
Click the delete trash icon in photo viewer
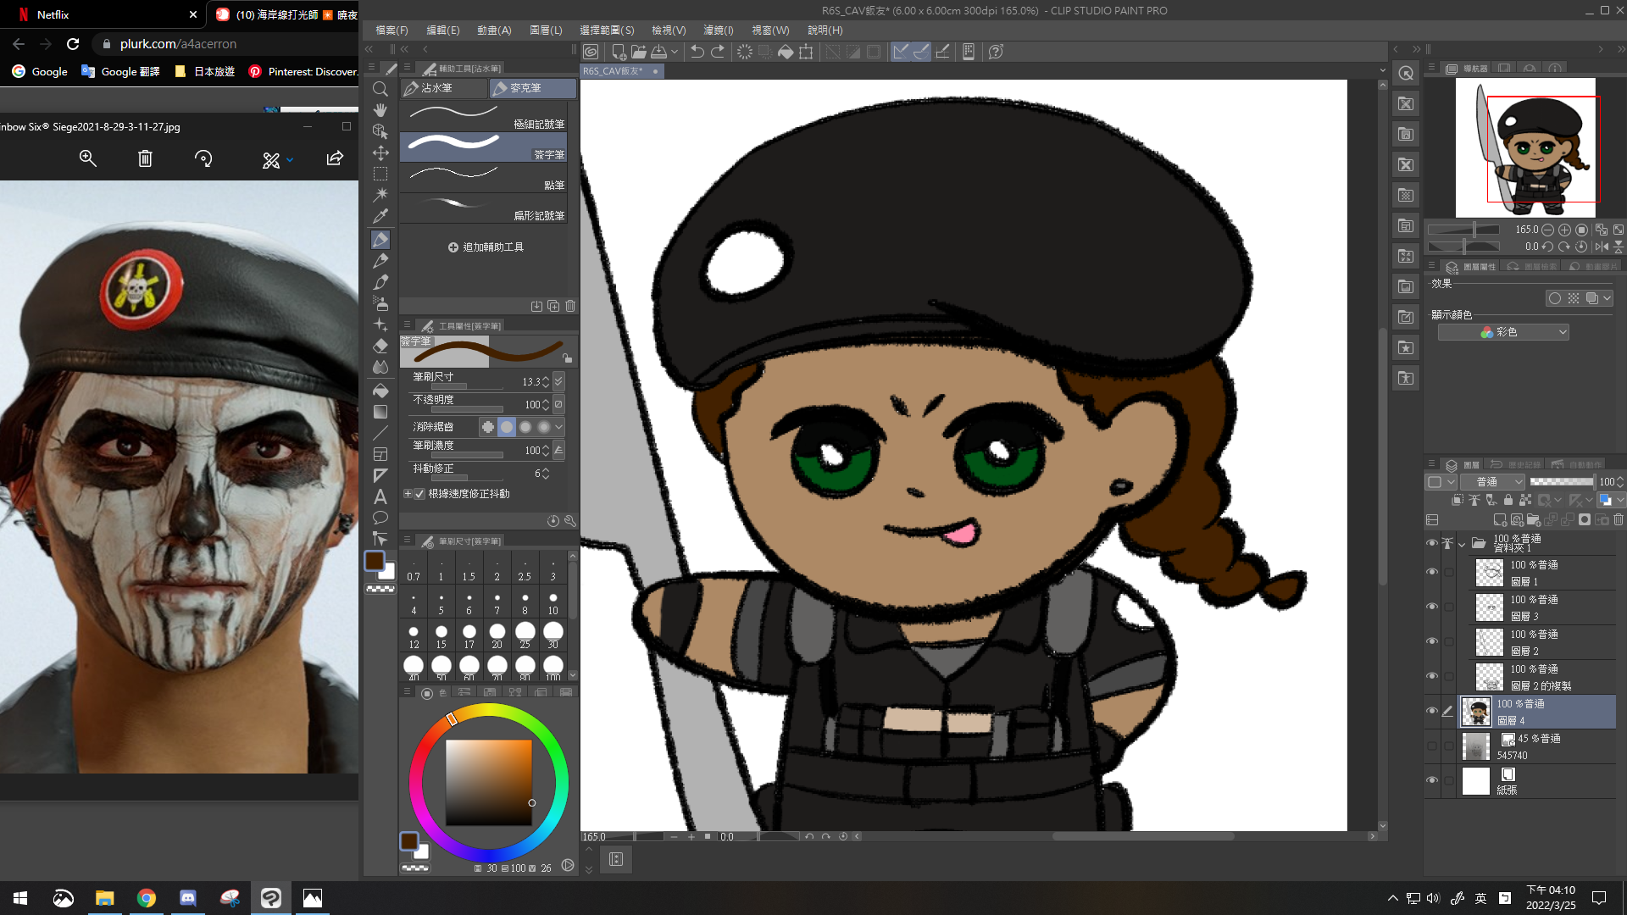tap(145, 158)
